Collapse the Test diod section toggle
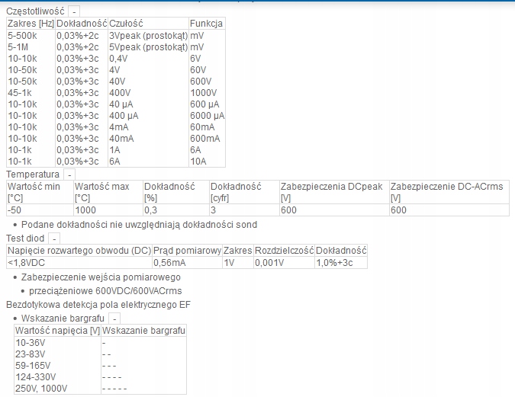515x397 pixels. (54, 239)
